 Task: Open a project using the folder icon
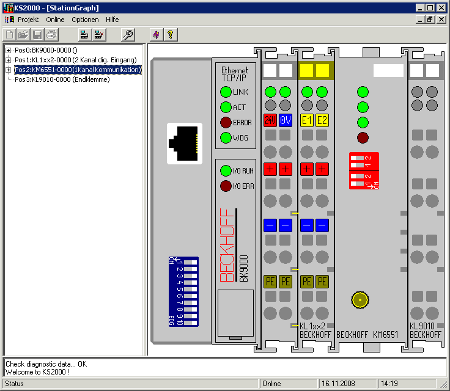[x=23, y=35]
